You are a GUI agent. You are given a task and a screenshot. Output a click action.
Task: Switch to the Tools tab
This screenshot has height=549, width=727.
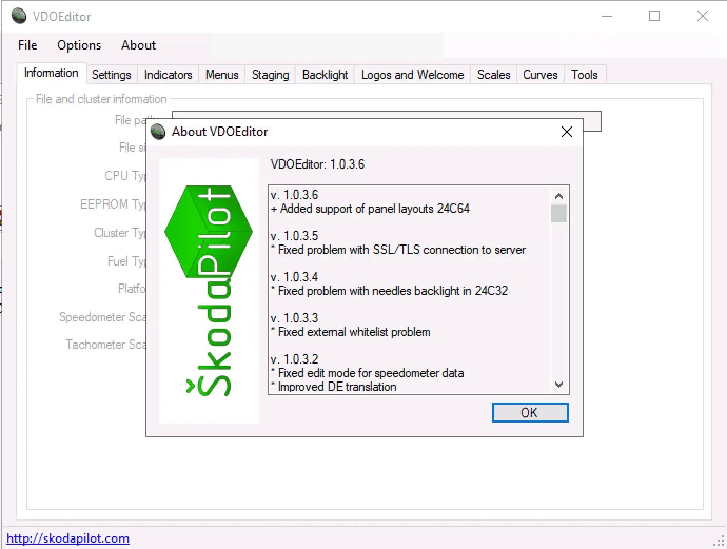tap(585, 74)
